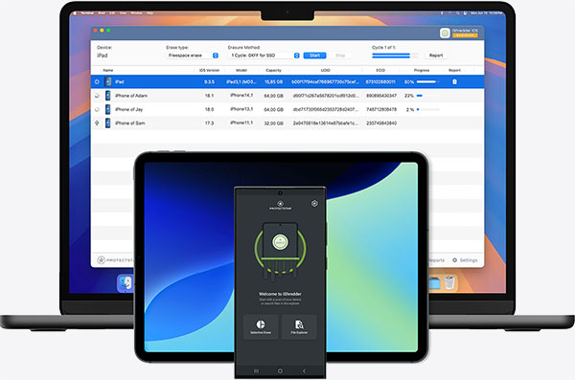Click the iPhone of Adam 23% progress bar
This screenshot has width=575, height=380.
point(428,96)
